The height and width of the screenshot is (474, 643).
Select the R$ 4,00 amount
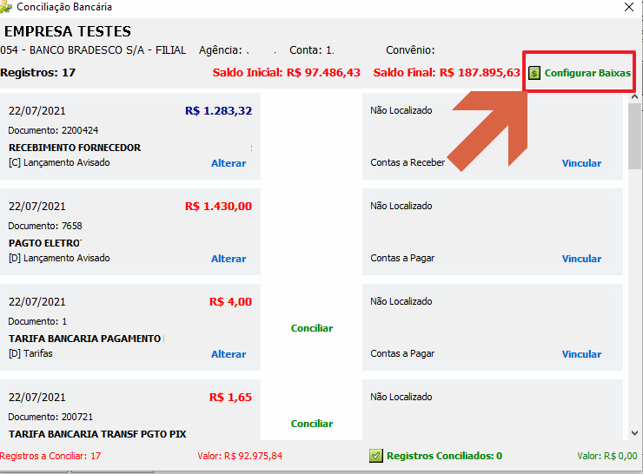coord(230,301)
